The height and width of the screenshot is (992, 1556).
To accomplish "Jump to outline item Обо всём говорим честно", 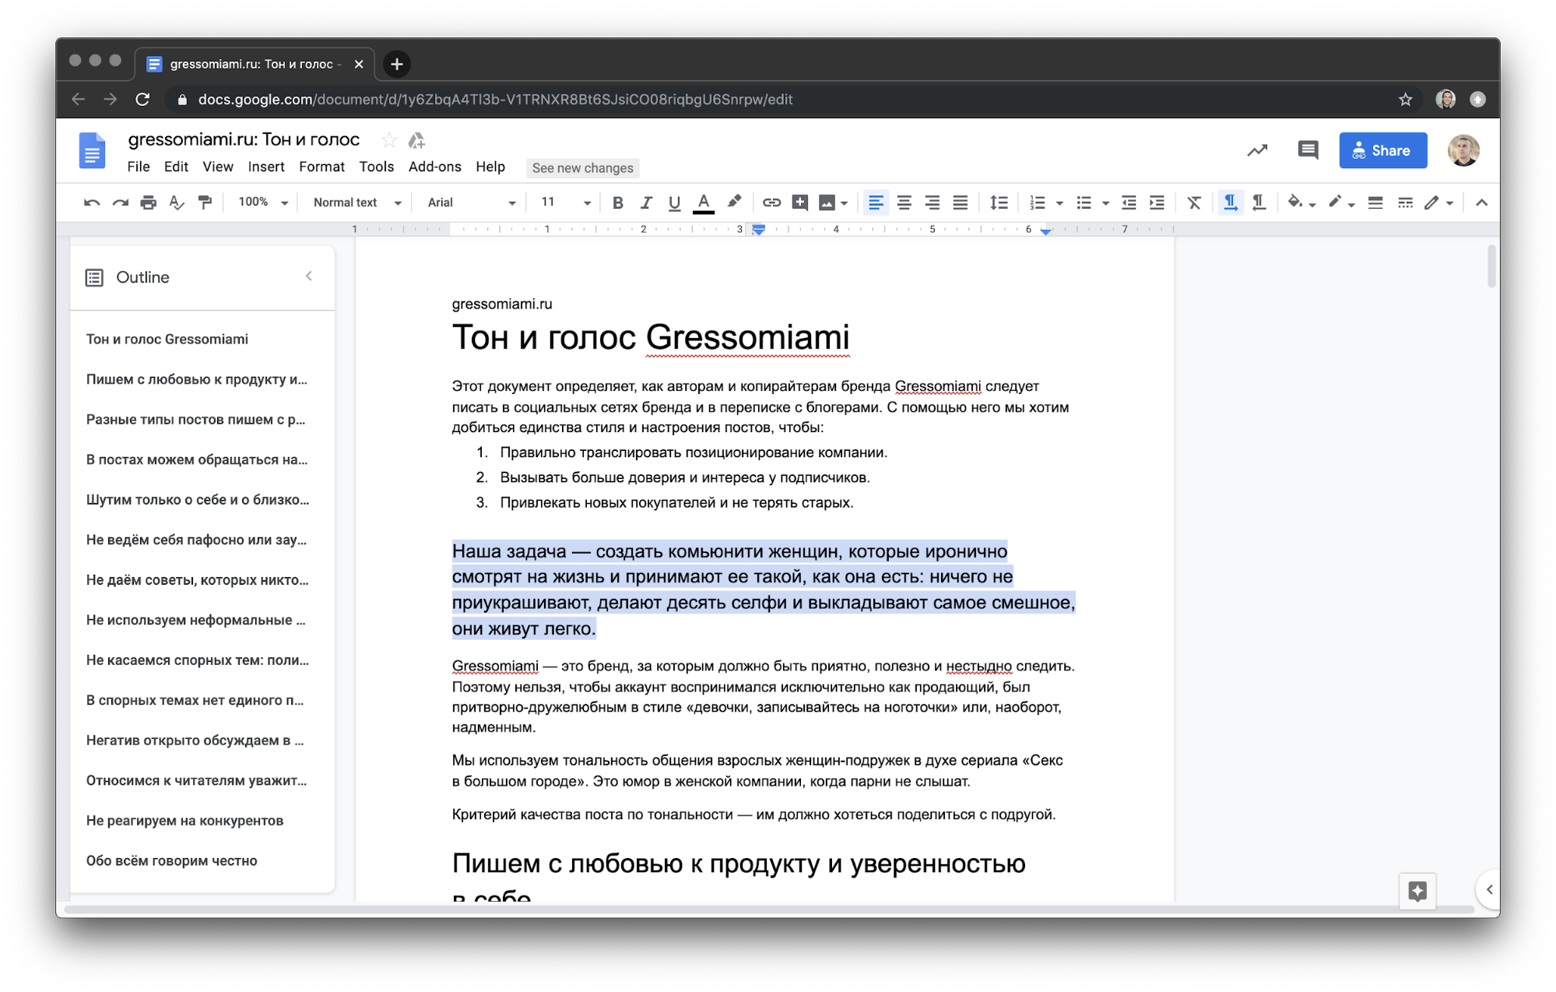I will pyautogui.click(x=171, y=860).
